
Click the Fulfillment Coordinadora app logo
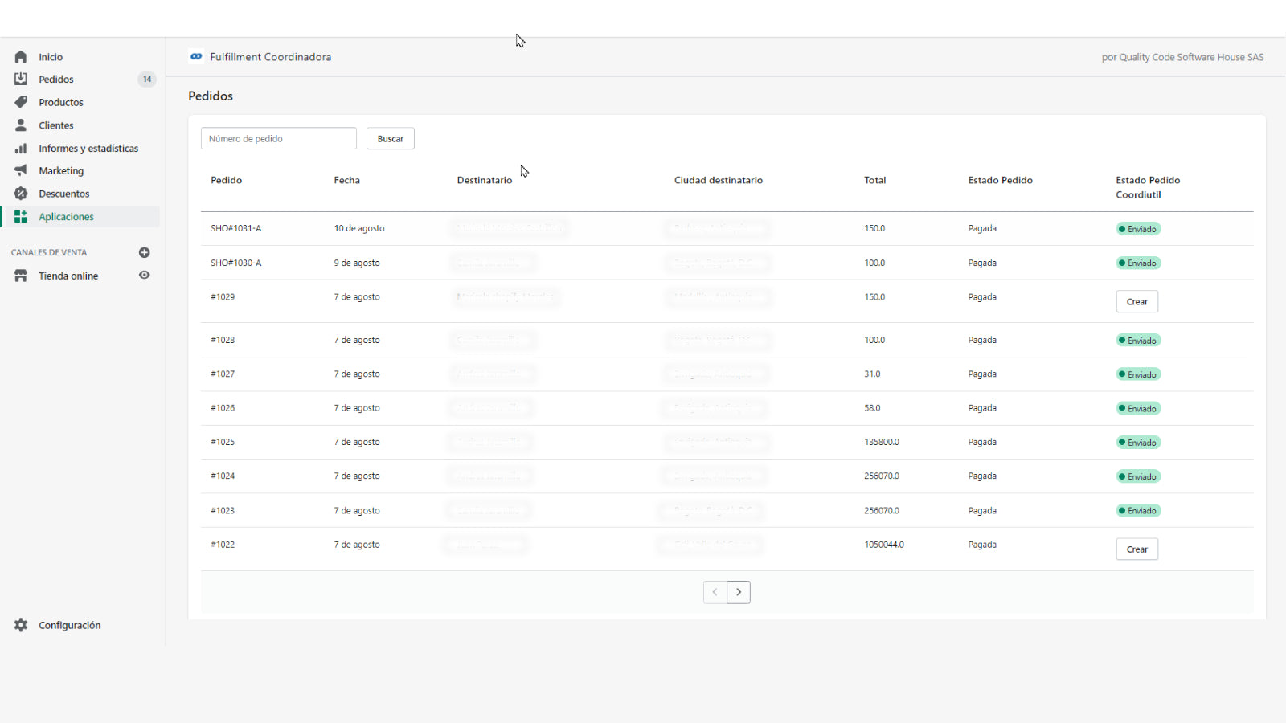click(x=196, y=57)
